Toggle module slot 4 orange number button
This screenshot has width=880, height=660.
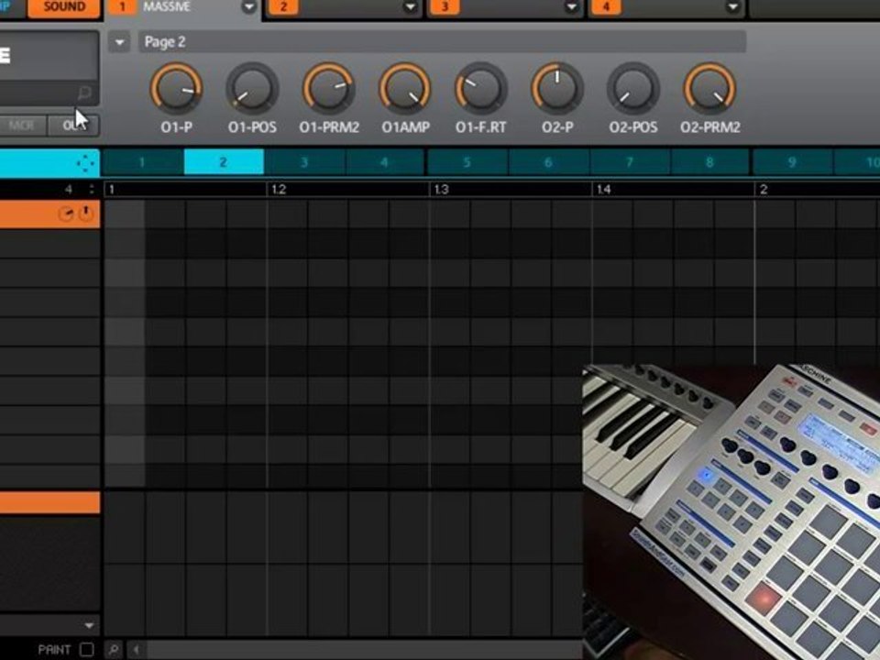pyautogui.click(x=606, y=7)
